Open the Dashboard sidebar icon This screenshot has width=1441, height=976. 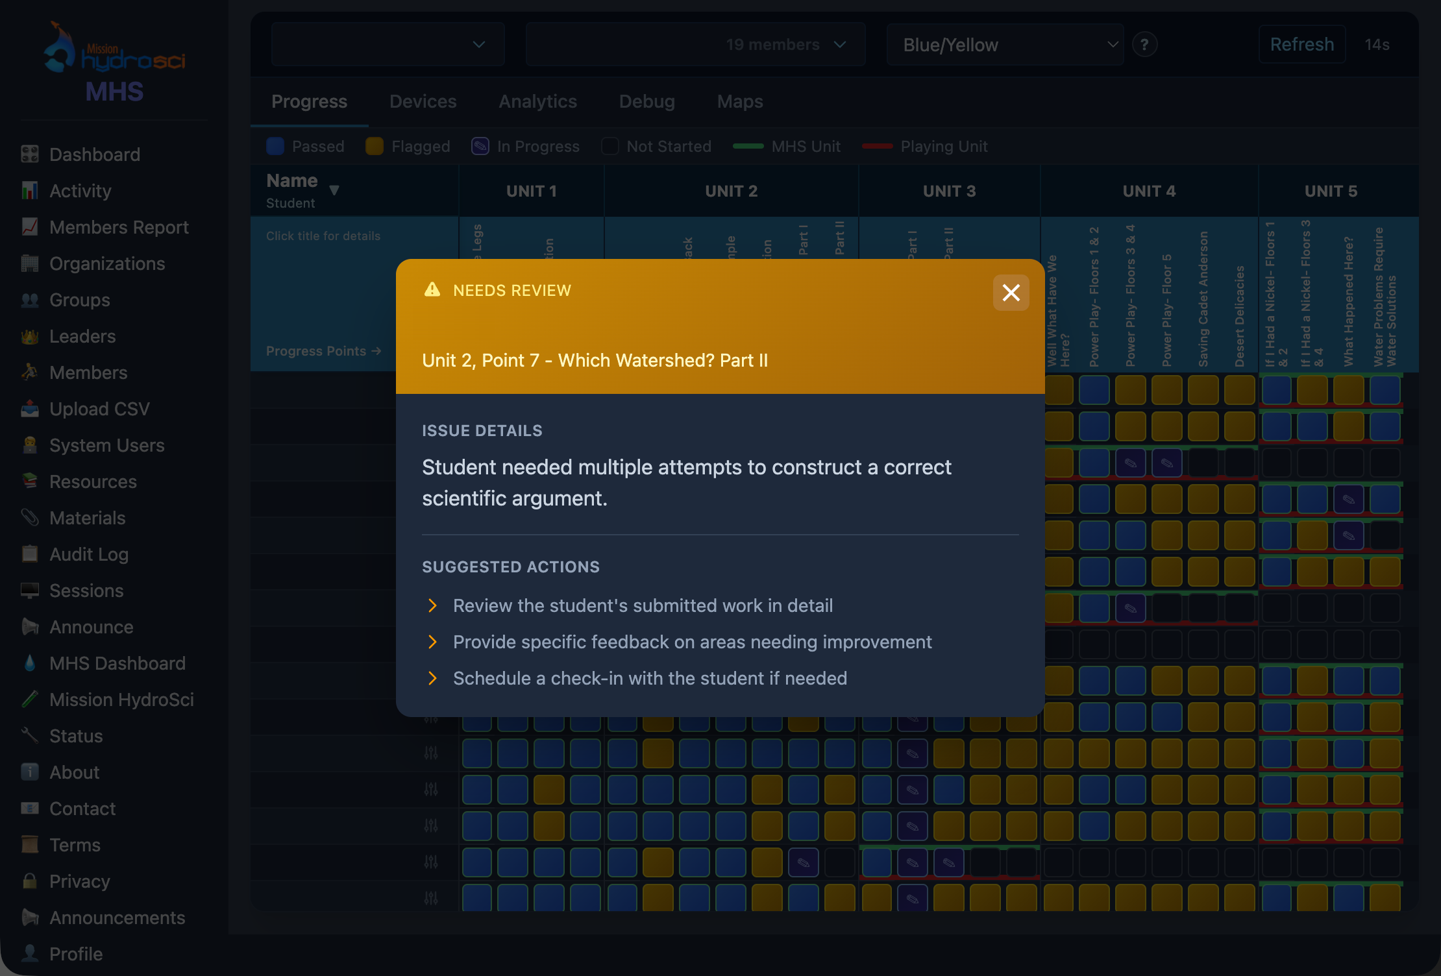[30, 154]
